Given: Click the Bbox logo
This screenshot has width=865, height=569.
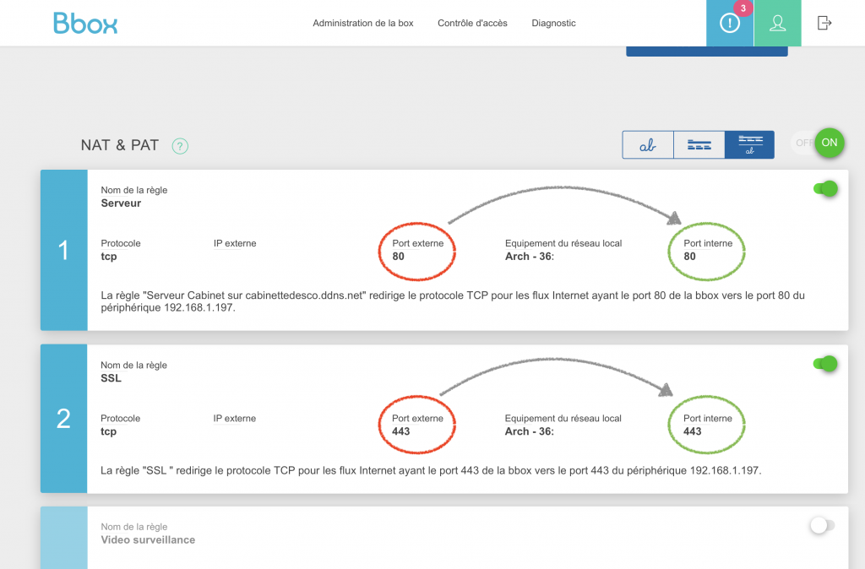Looking at the screenshot, I should [x=85, y=23].
